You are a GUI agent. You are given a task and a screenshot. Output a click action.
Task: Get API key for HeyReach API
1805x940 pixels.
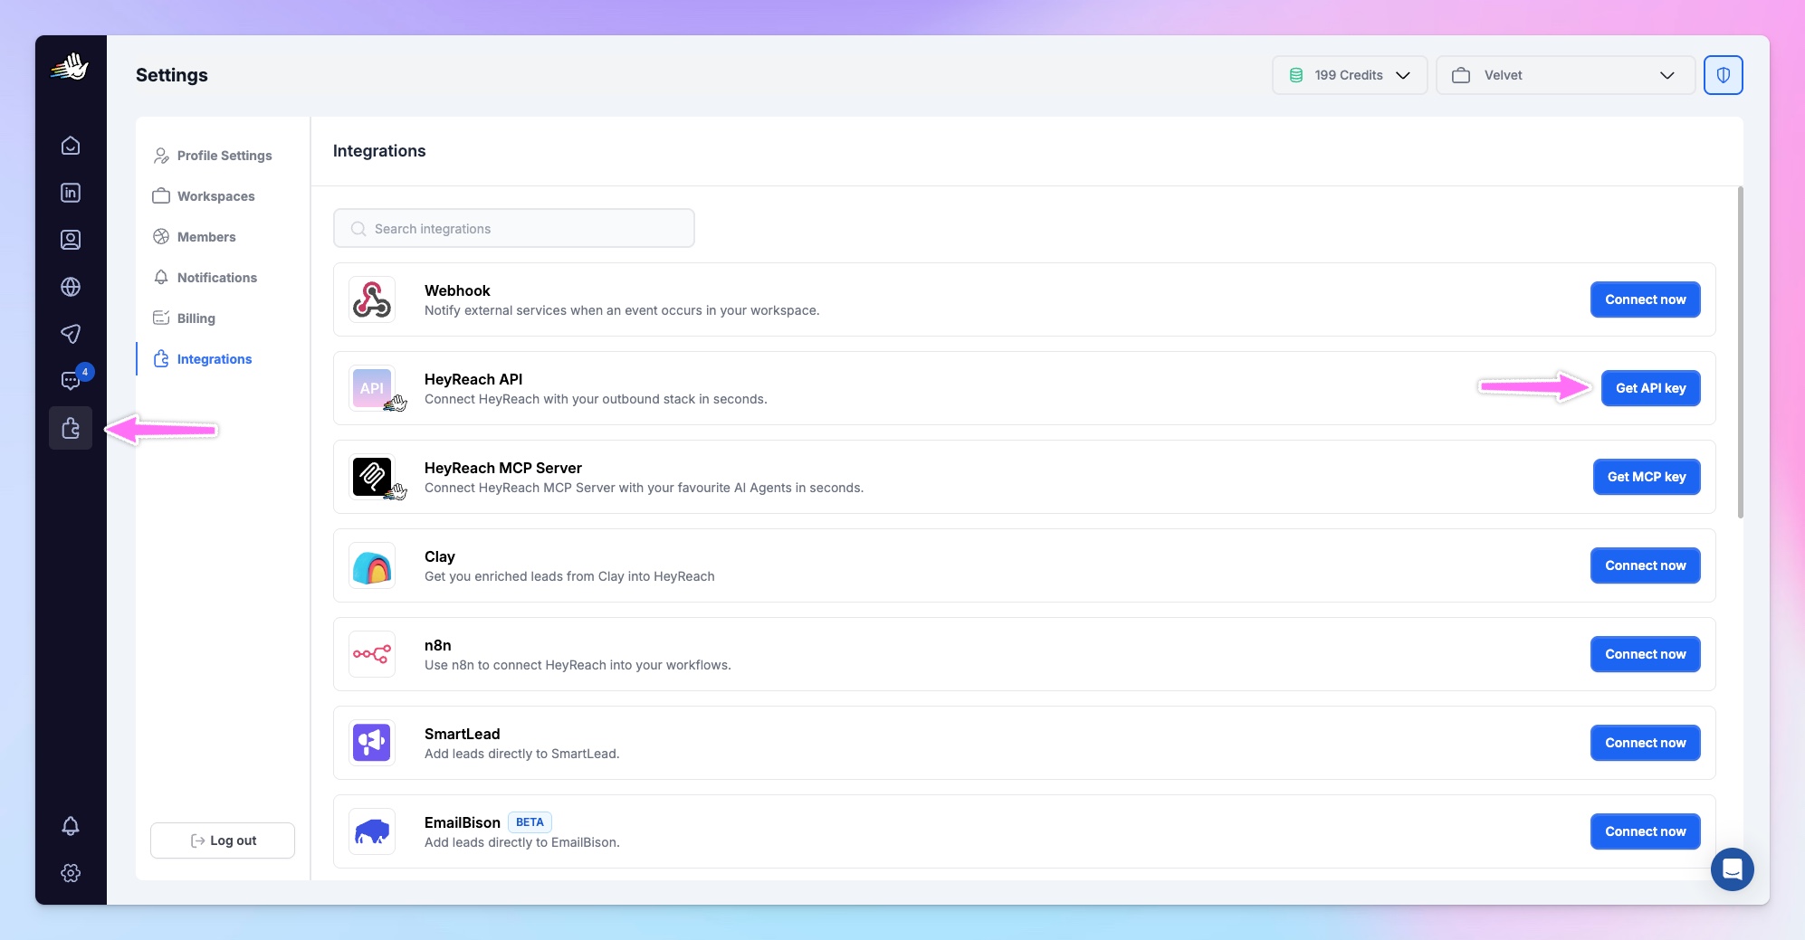click(x=1651, y=388)
